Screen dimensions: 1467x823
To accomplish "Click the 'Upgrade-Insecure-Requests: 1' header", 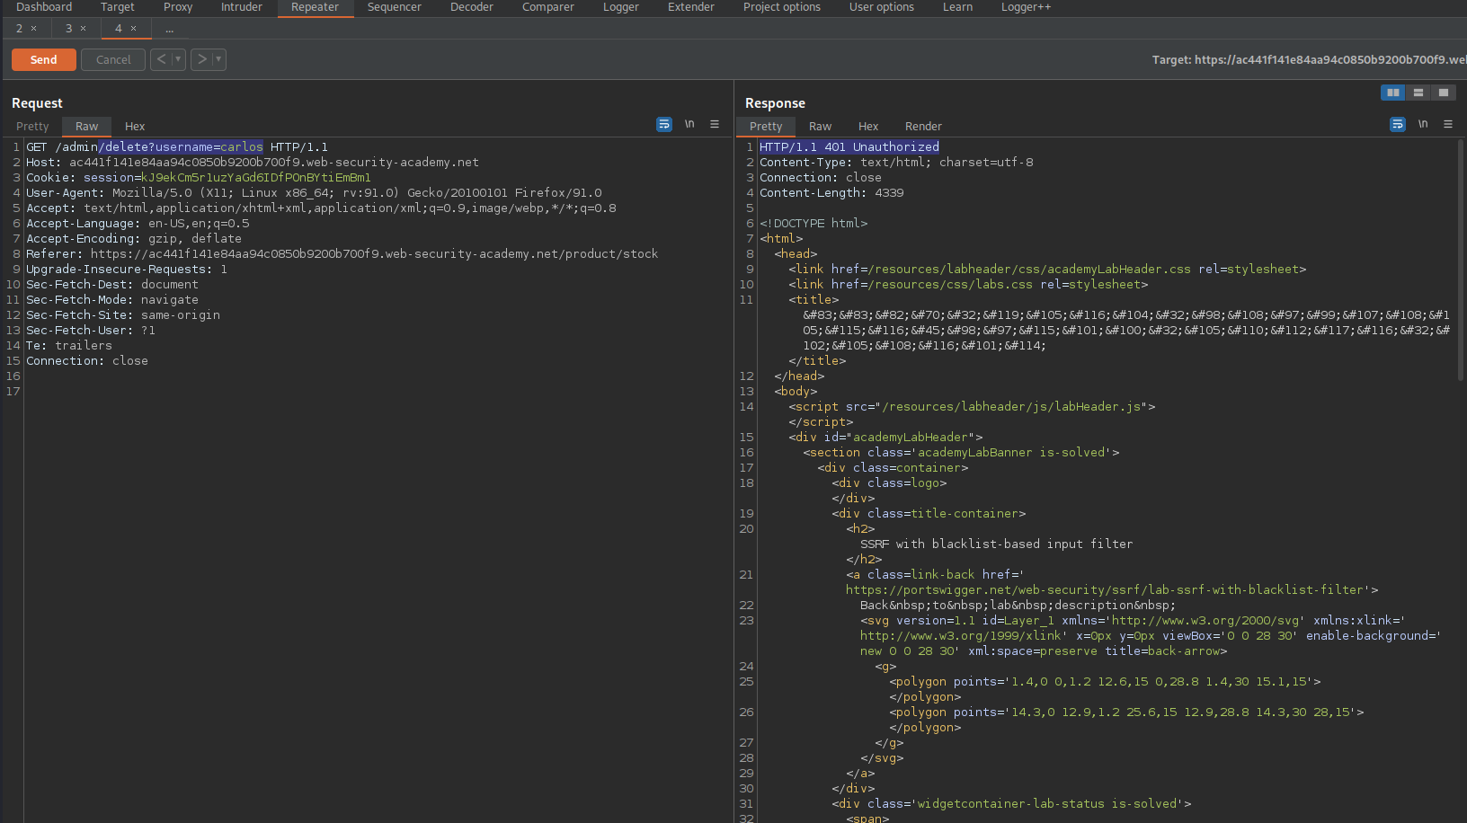I will coord(127,269).
